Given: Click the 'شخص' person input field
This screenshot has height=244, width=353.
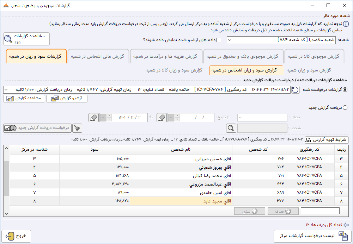Looking at the screenshot, I should tap(262, 128).
